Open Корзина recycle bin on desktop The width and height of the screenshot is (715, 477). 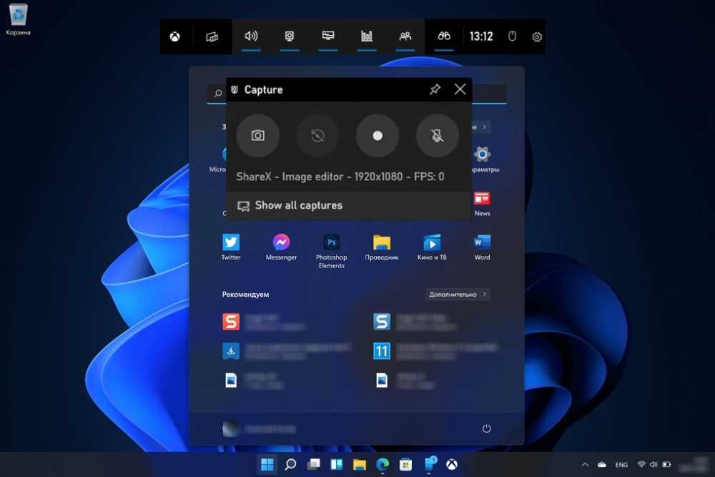coord(19,20)
